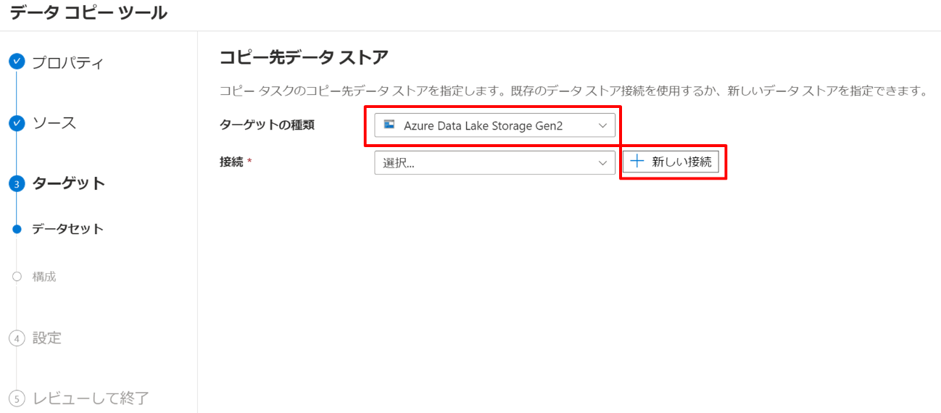The height and width of the screenshot is (413, 941).
Task: Click the プロパティ step checkmark icon
Action: coord(17,62)
